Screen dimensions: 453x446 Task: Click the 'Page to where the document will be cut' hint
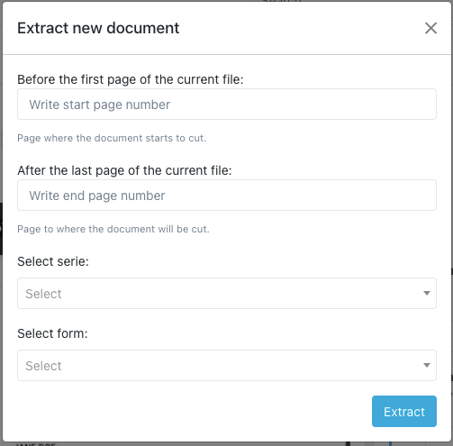tap(113, 229)
